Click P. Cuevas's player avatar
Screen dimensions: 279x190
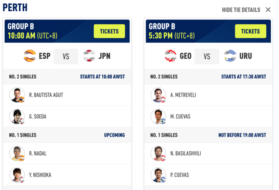[158, 175]
